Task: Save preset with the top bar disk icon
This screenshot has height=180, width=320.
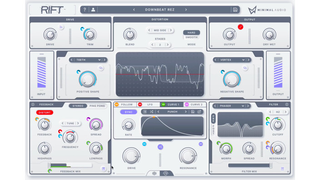Action: pyautogui.click(x=235, y=10)
